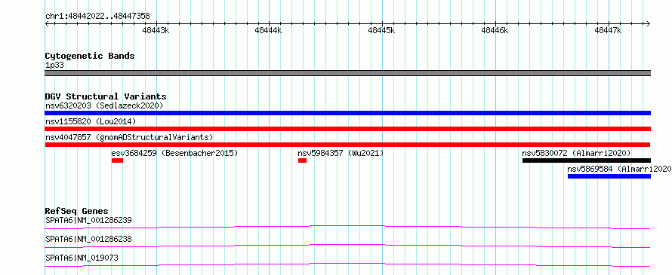This screenshot has height=275, width=672.
Task: Click the nsv6320203 (Sedlazeck2020) label
Action: point(104,105)
